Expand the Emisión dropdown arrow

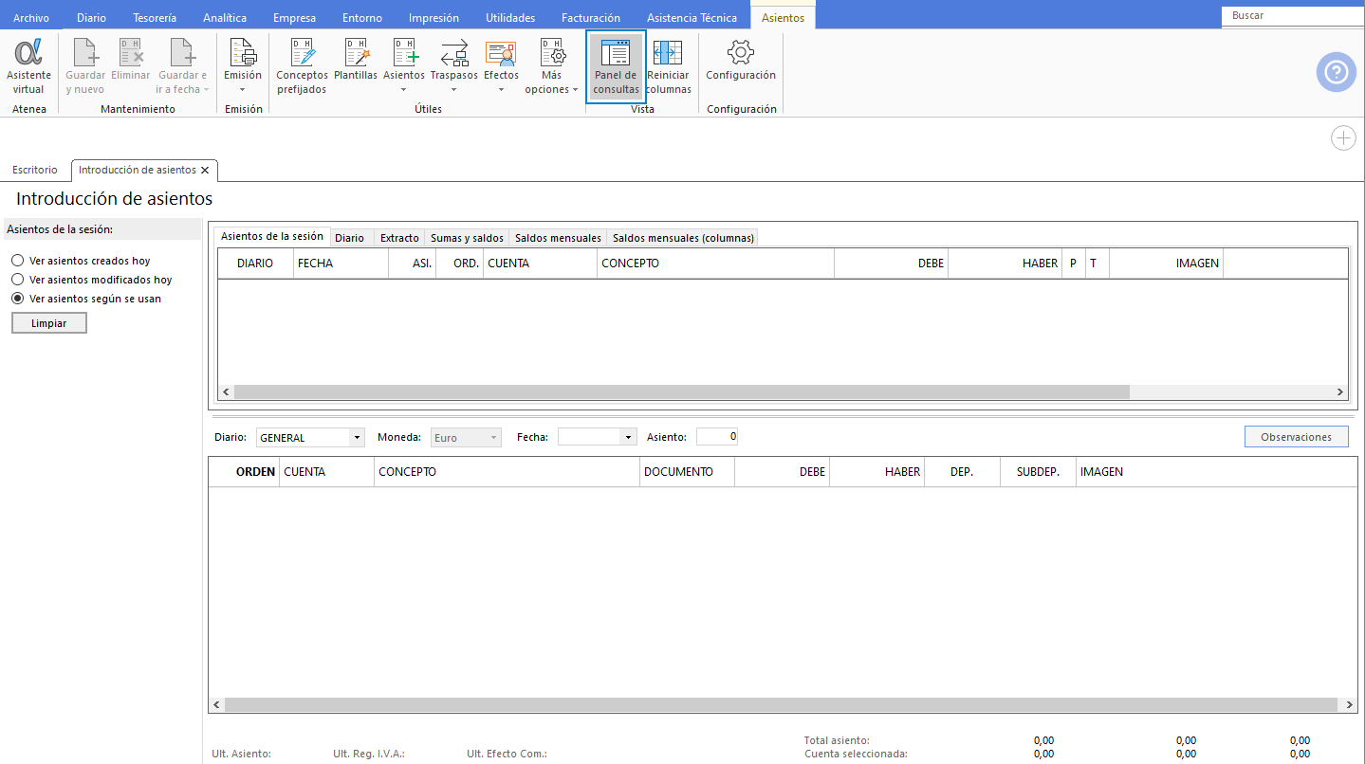click(x=243, y=90)
